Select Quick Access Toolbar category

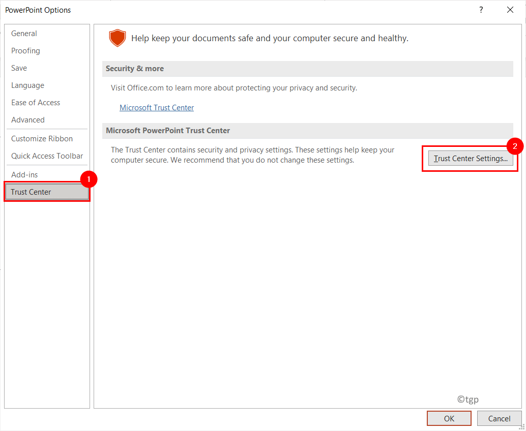click(47, 156)
